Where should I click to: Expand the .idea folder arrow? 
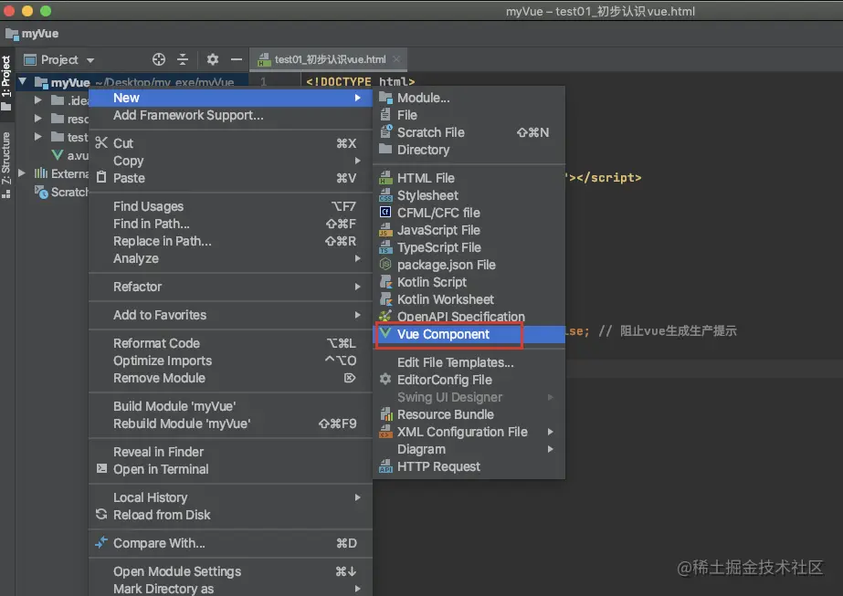point(37,100)
